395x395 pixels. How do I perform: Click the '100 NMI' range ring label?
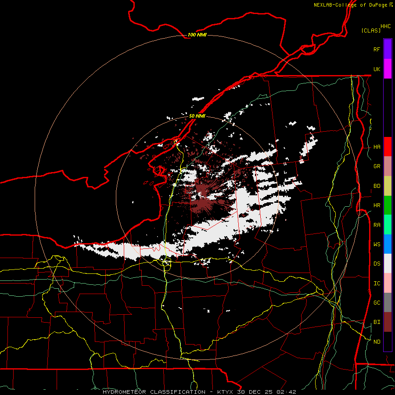pyautogui.click(x=197, y=35)
